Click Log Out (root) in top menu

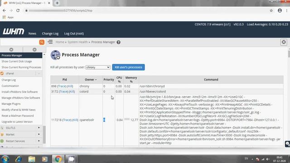(x=74, y=34)
